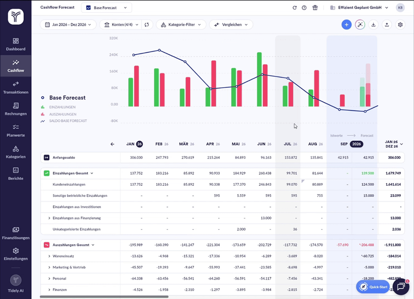Image resolution: width=414 pixels, height=299 pixels.
Task: Click the Anfangssaldo row icon
Action: tap(47, 158)
